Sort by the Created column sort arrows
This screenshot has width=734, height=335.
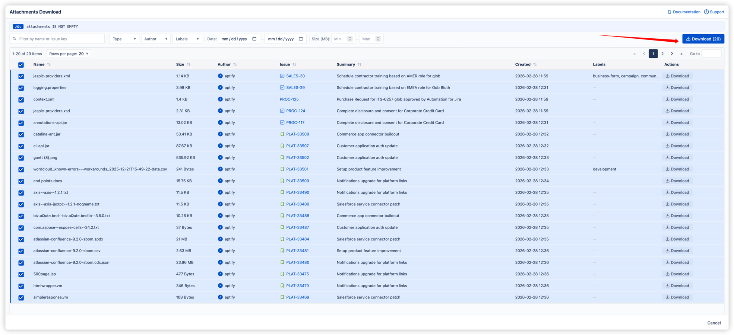536,64
